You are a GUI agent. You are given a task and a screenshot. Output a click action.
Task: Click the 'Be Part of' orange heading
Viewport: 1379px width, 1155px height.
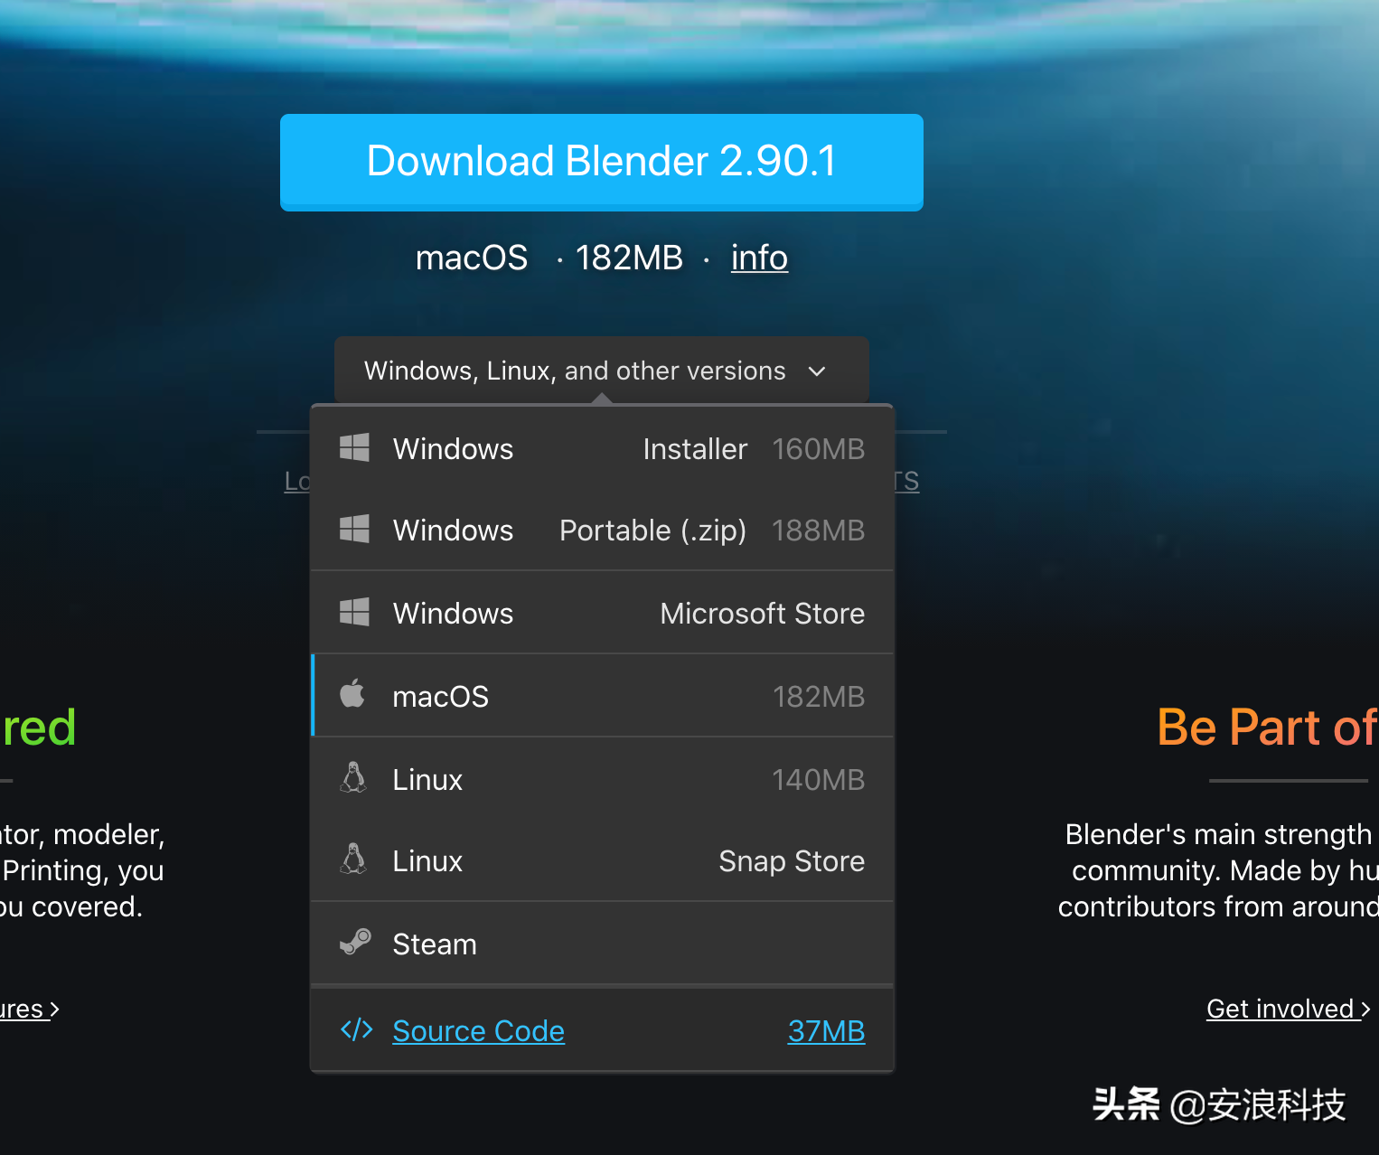coord(1267,728)
